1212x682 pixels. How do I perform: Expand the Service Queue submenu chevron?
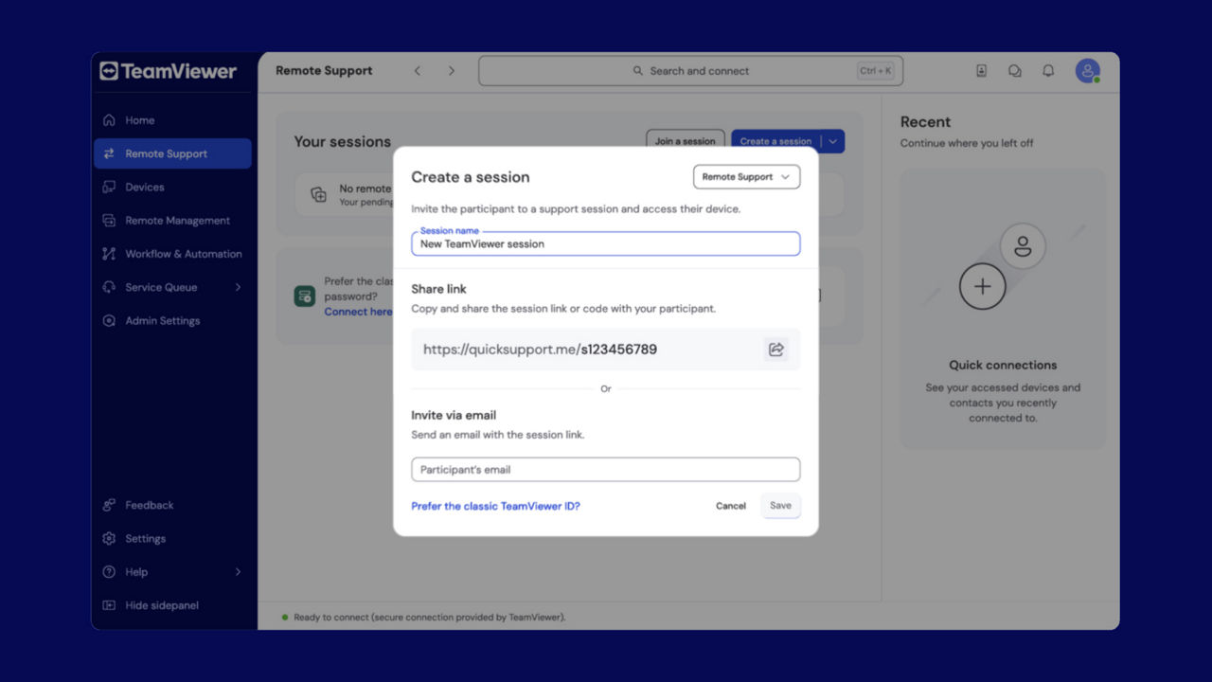(238, 287)
